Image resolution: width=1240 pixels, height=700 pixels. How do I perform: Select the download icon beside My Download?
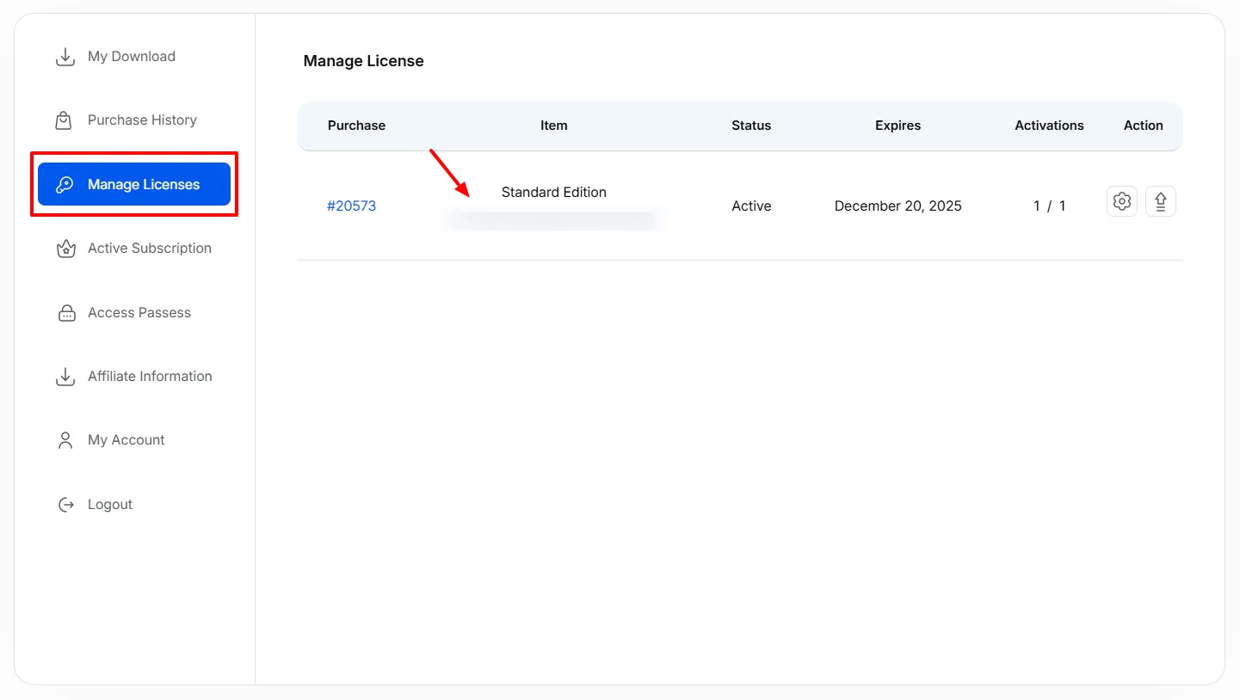coord(65,56)
